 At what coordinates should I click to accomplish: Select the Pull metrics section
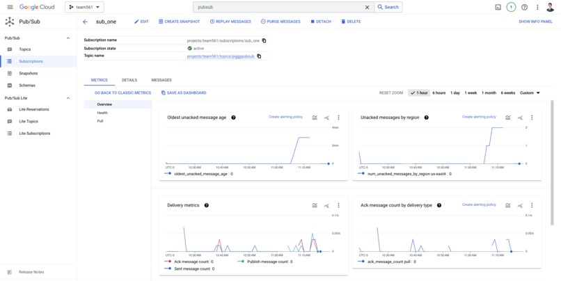pyautogui.click(x=118, y=121)
